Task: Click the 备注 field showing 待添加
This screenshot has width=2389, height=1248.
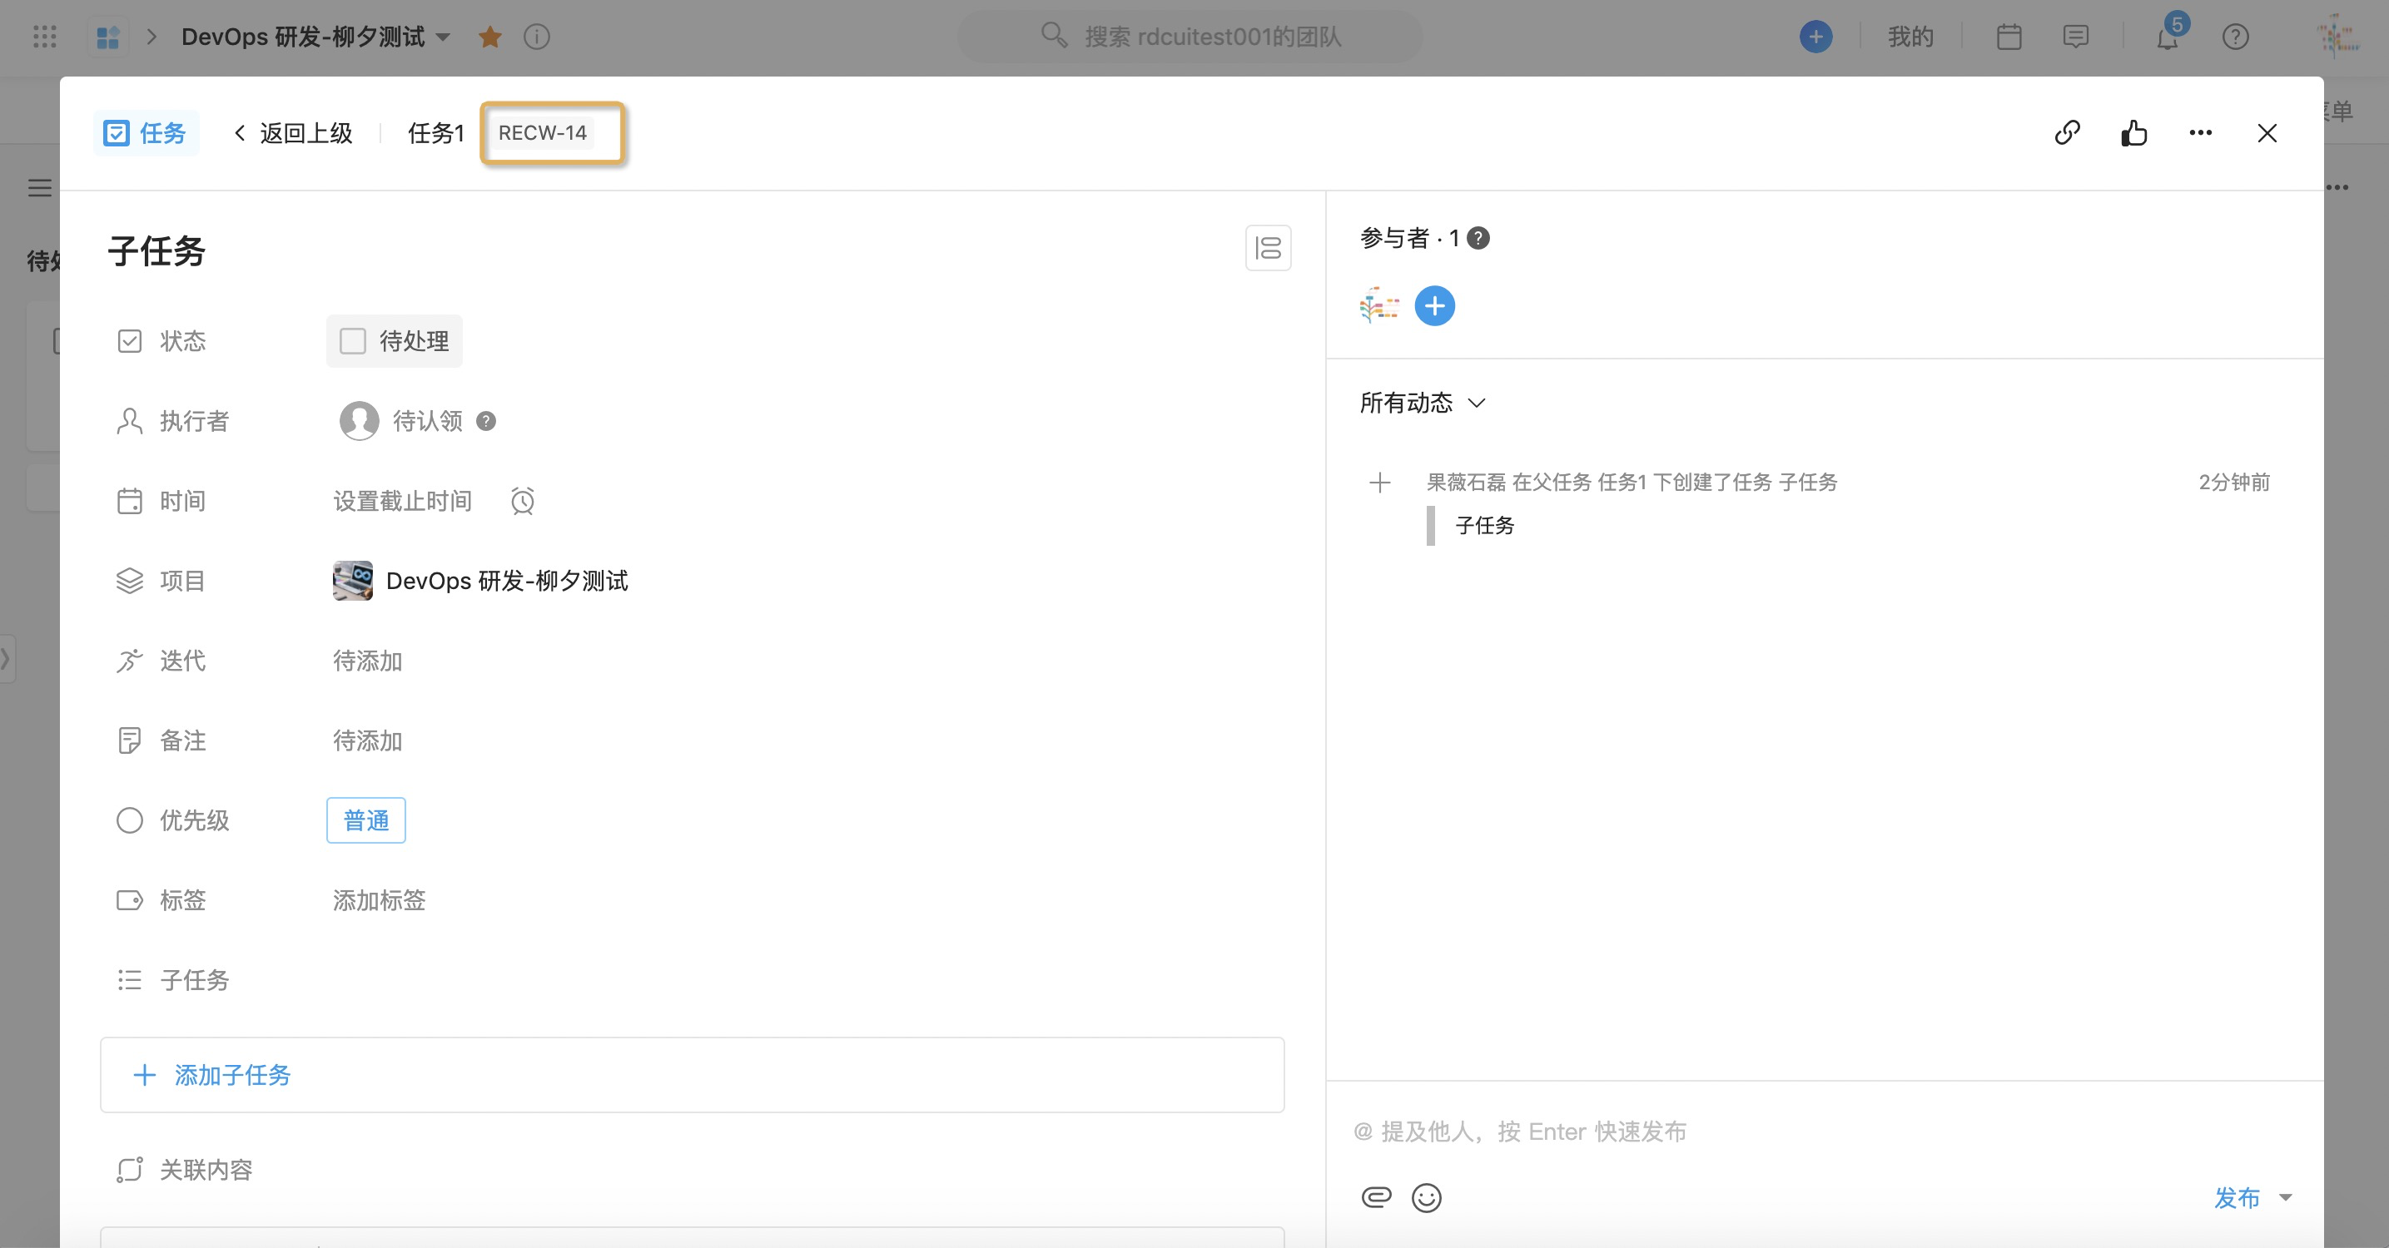Action: click(367, 740)
